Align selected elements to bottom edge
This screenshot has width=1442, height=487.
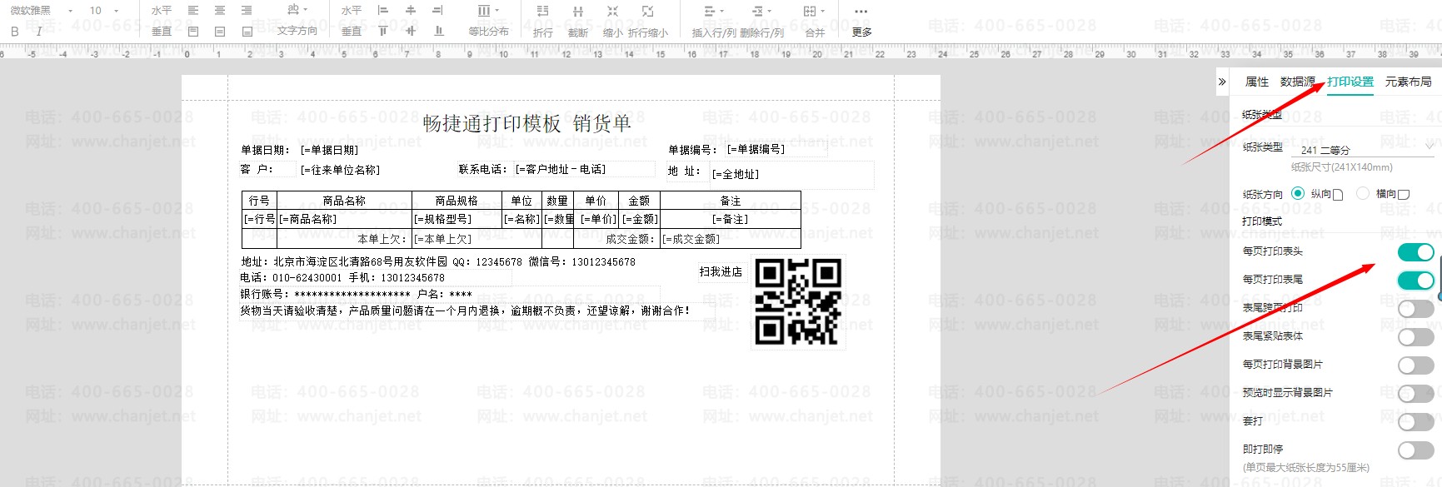coord(439,31)
